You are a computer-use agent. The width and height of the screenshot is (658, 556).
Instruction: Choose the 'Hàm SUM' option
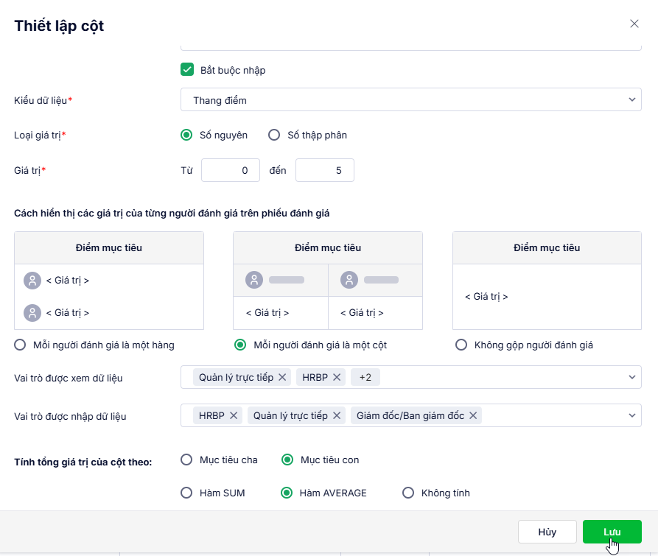[x=186, y=493]
